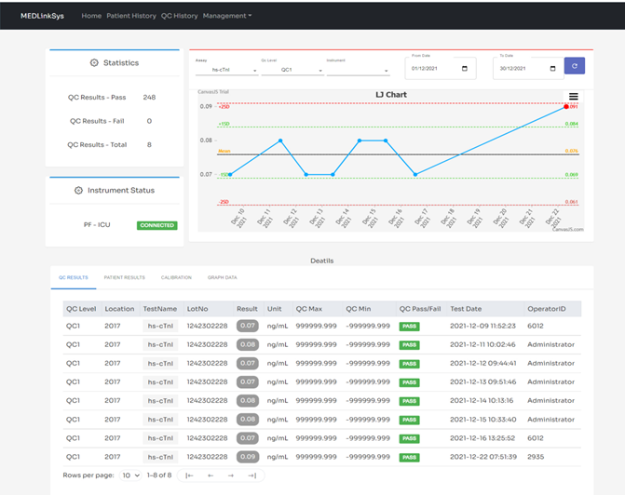The height and width of the screenshot is (495, 625).
Task: Go to the next results page
Action: click(x=231, y=475)
